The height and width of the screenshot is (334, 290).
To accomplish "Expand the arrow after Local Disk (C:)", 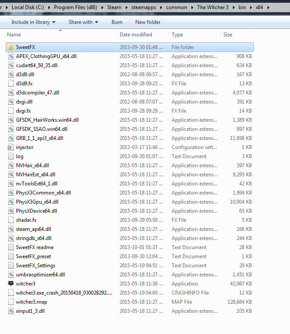I will coord(49,7).
